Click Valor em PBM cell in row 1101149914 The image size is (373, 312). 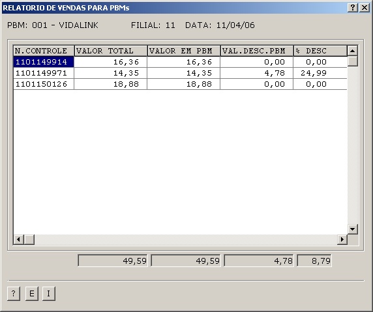(184, 62)
